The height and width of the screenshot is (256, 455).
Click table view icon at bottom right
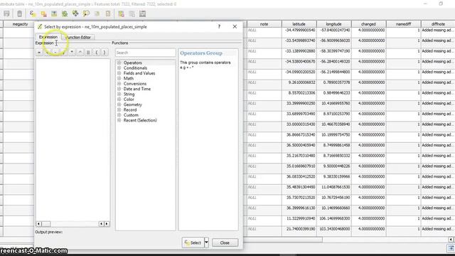[x=451, y=248]
